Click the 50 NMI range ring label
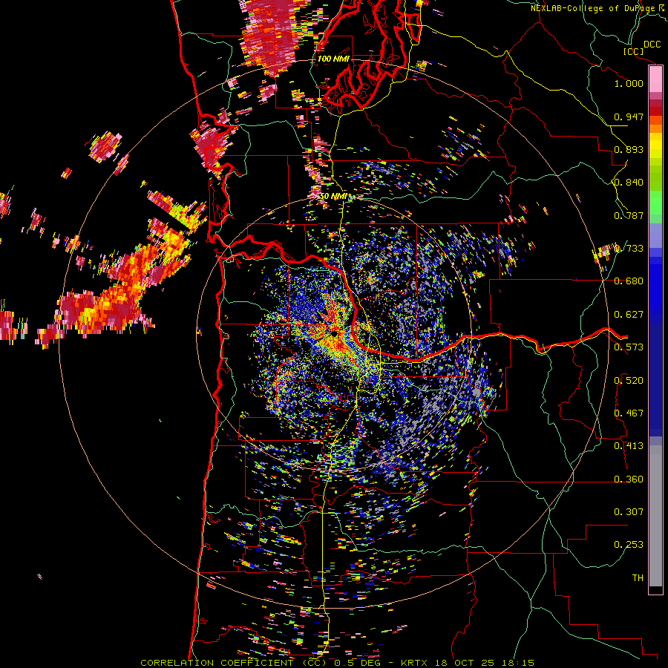Image resolution: width=668 pixels, height=668 pixels. coord(333,197)
